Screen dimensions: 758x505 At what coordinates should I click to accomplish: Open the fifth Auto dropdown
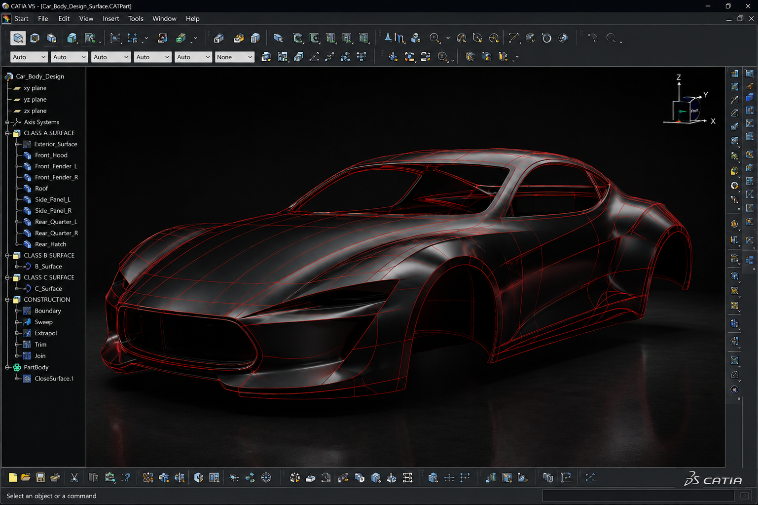pos(193,57)
